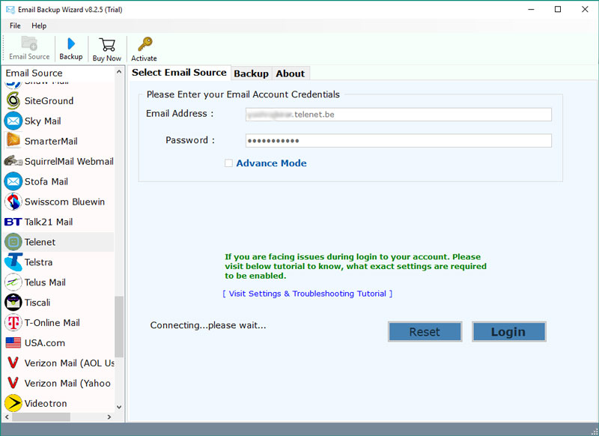599x436 pixels.
Task: Open the Help menu
Action: point(39,25)
